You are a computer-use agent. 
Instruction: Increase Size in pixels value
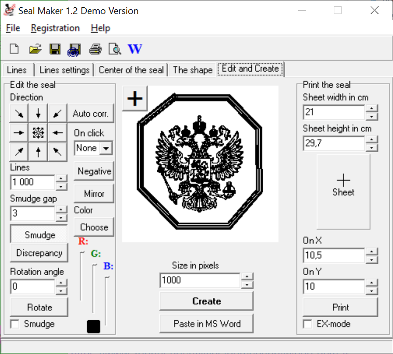(x=247, y=276)
